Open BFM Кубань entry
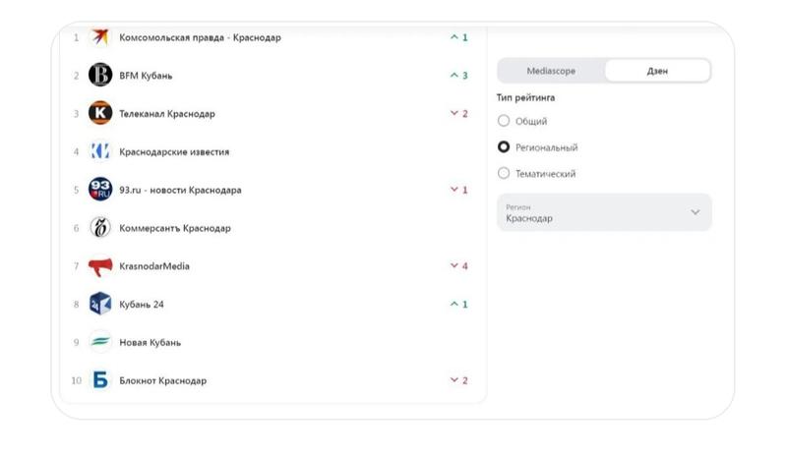Viewport: 787px width, 456px height. pos(146,76)
